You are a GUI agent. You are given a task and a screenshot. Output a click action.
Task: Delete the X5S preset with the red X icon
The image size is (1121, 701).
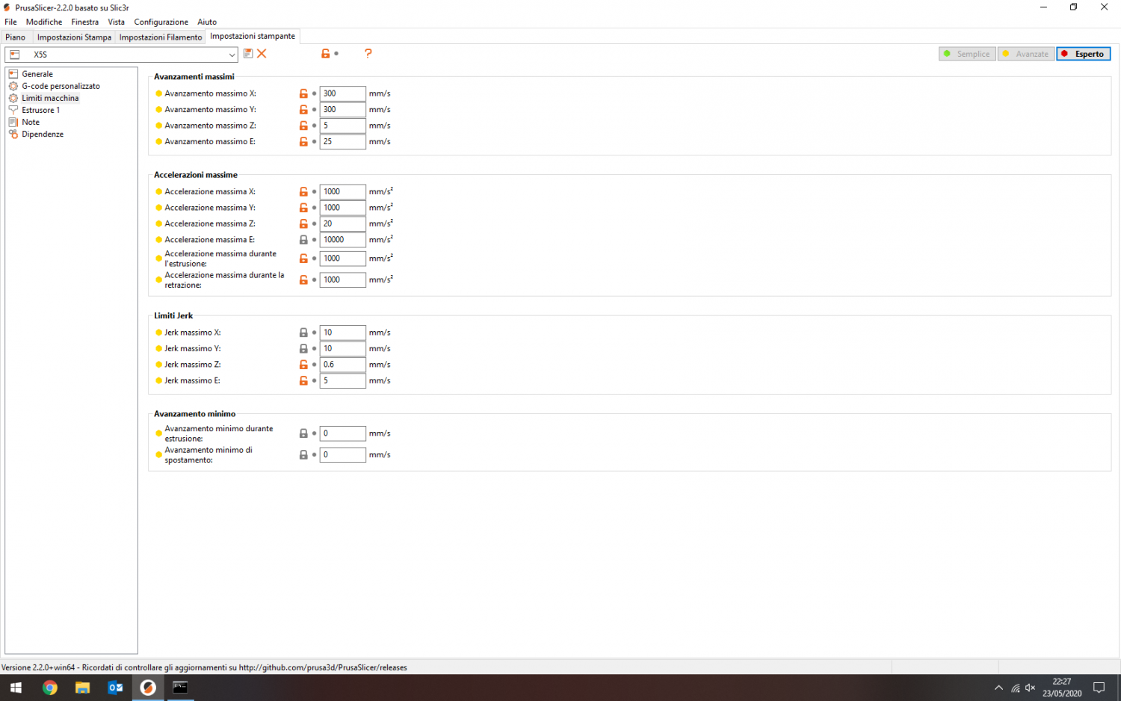(262, 54)
